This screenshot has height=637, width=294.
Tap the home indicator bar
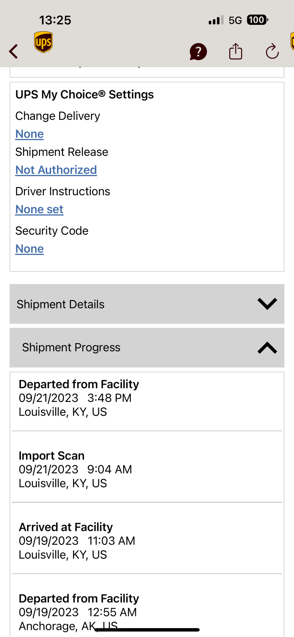pyautogui.click(x=147, y=630)
